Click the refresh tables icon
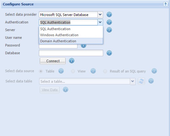170x136 pixels. (141, 81)
